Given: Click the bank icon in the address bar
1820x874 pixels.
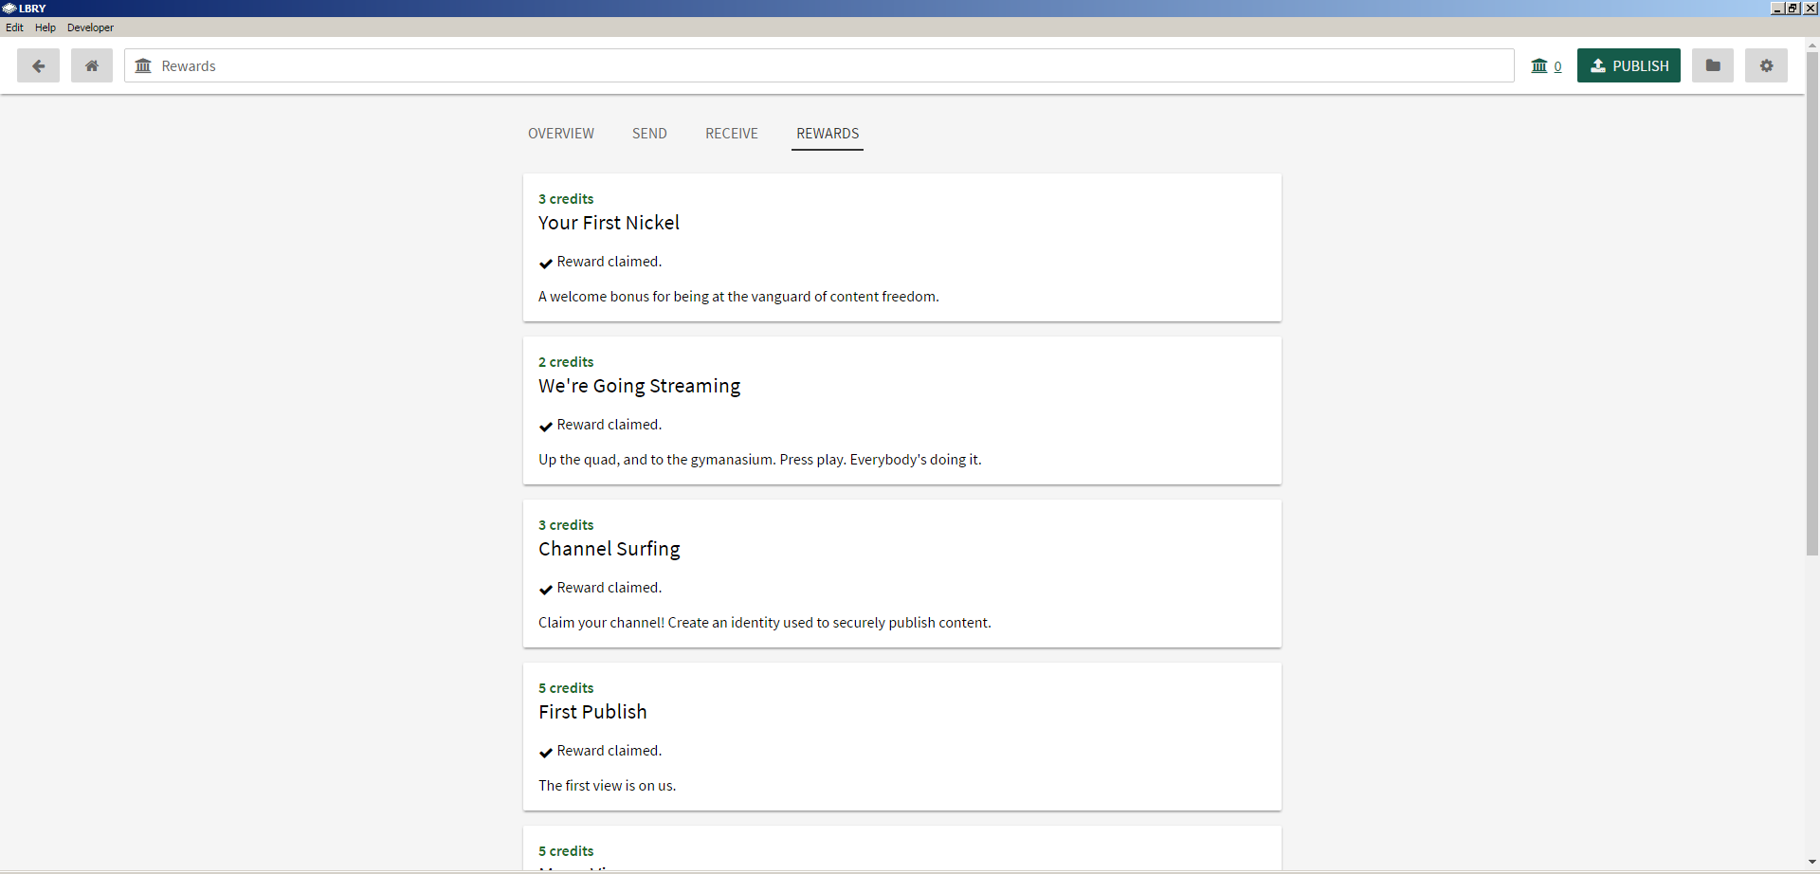Looking at the screenshot, I should [x=143, y=65].
